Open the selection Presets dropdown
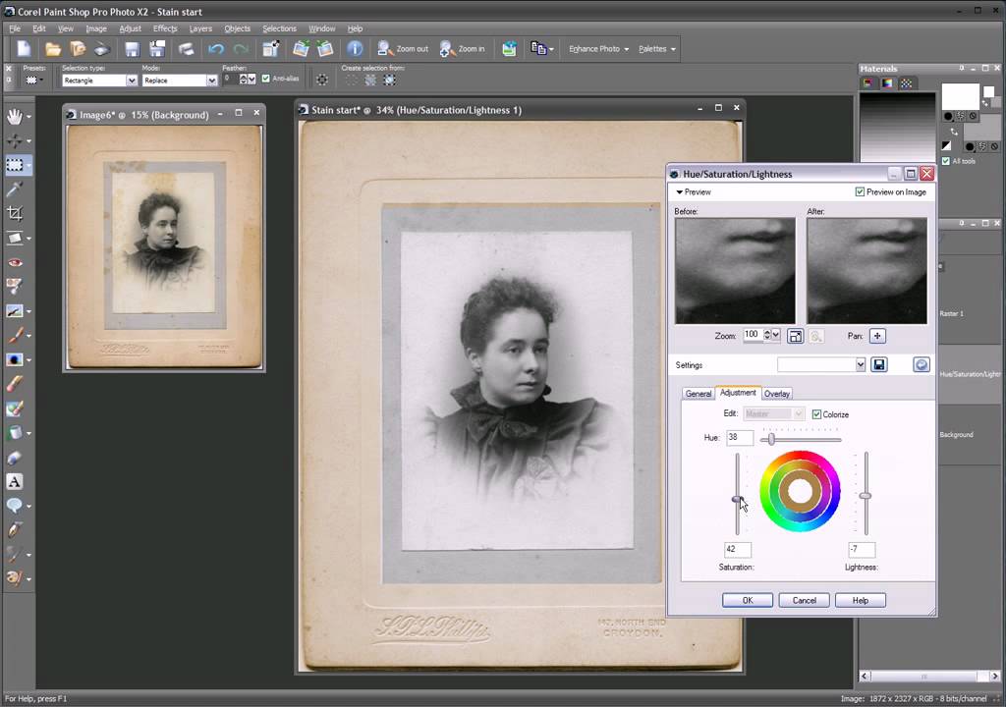Image resolution: width=1006 pixels, height=707 pixels. (32, 81)
